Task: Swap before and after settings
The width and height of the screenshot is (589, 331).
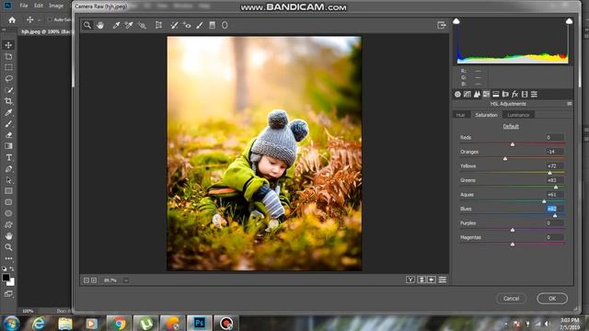Action: point(422,280)
